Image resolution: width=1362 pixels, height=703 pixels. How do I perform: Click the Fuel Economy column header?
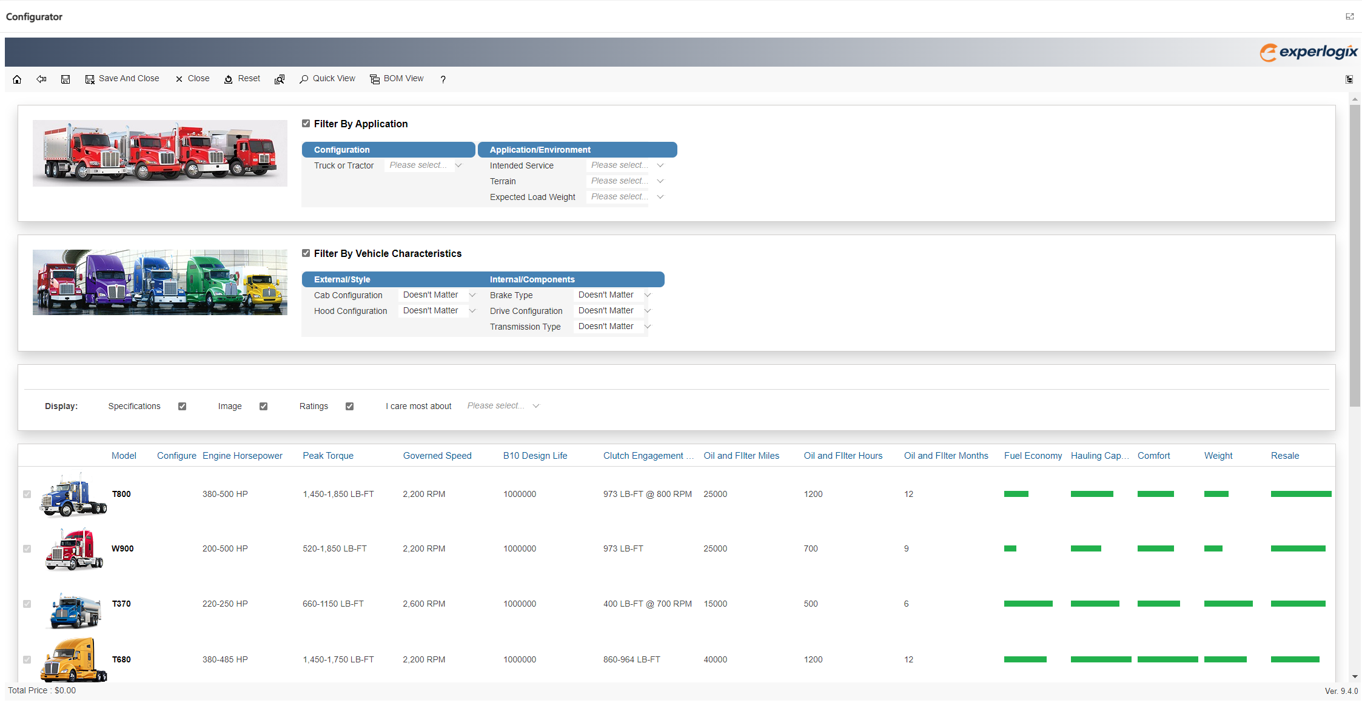(x=1032, y=456)
